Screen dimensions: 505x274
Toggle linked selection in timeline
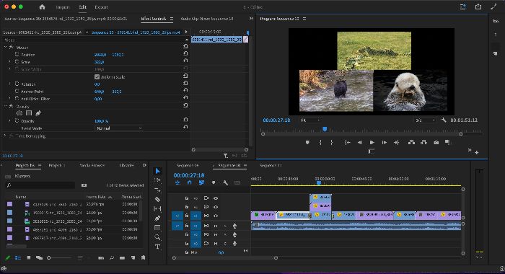[201, 182]
